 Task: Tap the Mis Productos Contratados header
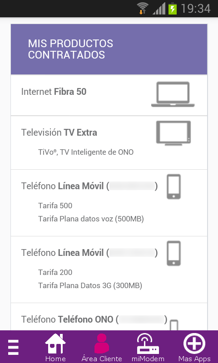pos(109,49)
